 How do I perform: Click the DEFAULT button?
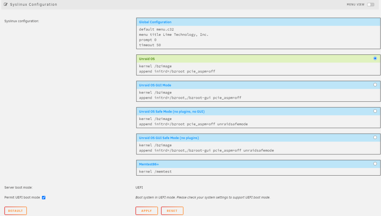point(16,211)
